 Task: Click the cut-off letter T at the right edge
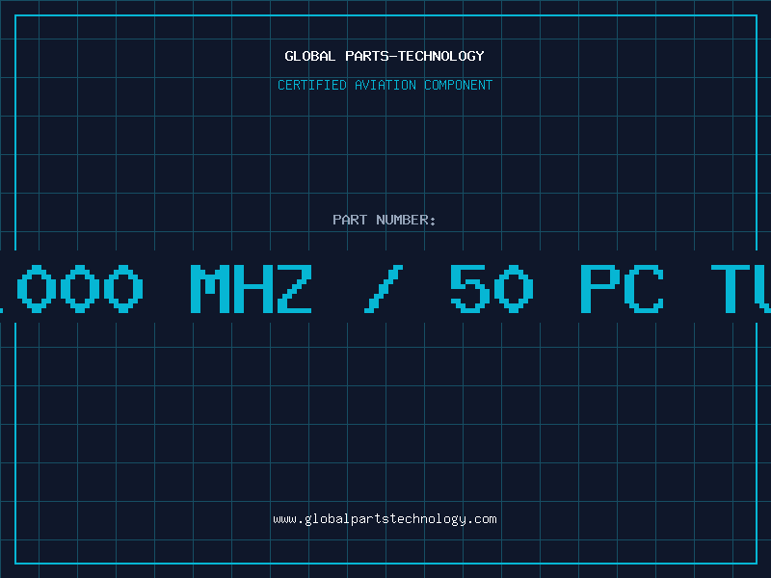[x=730, y=288]
